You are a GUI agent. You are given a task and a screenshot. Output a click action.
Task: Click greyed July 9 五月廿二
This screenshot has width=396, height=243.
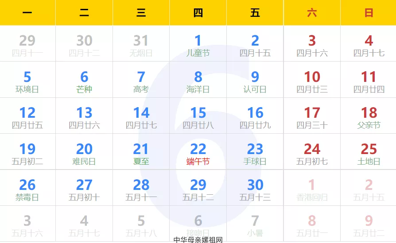tap(369, 224)
